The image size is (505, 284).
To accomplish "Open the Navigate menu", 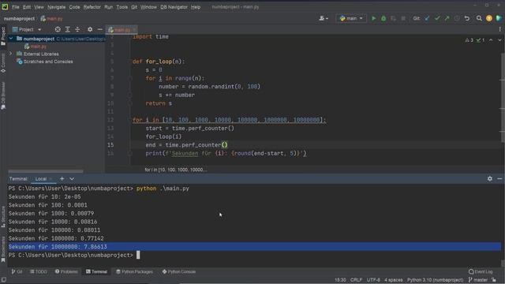I will [x=56, y=7].
